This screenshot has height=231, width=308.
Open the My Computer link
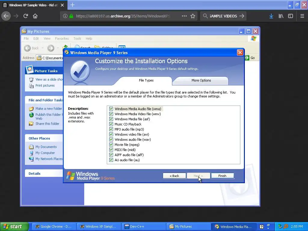(x=45, y=153)
